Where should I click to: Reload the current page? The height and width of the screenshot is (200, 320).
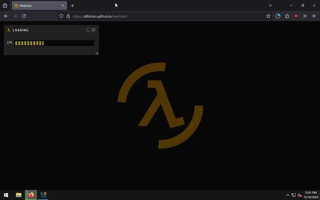click(x=24, y=16)
